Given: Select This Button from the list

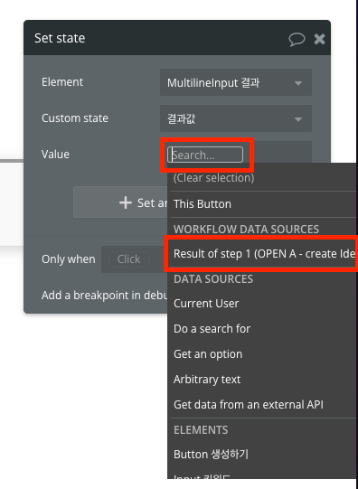Looking at the screenshot, I should 203,204.
